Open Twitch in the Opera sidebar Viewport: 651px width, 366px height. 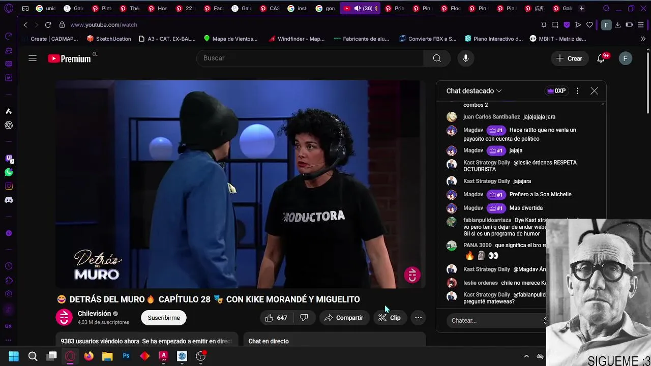[9, 159]
